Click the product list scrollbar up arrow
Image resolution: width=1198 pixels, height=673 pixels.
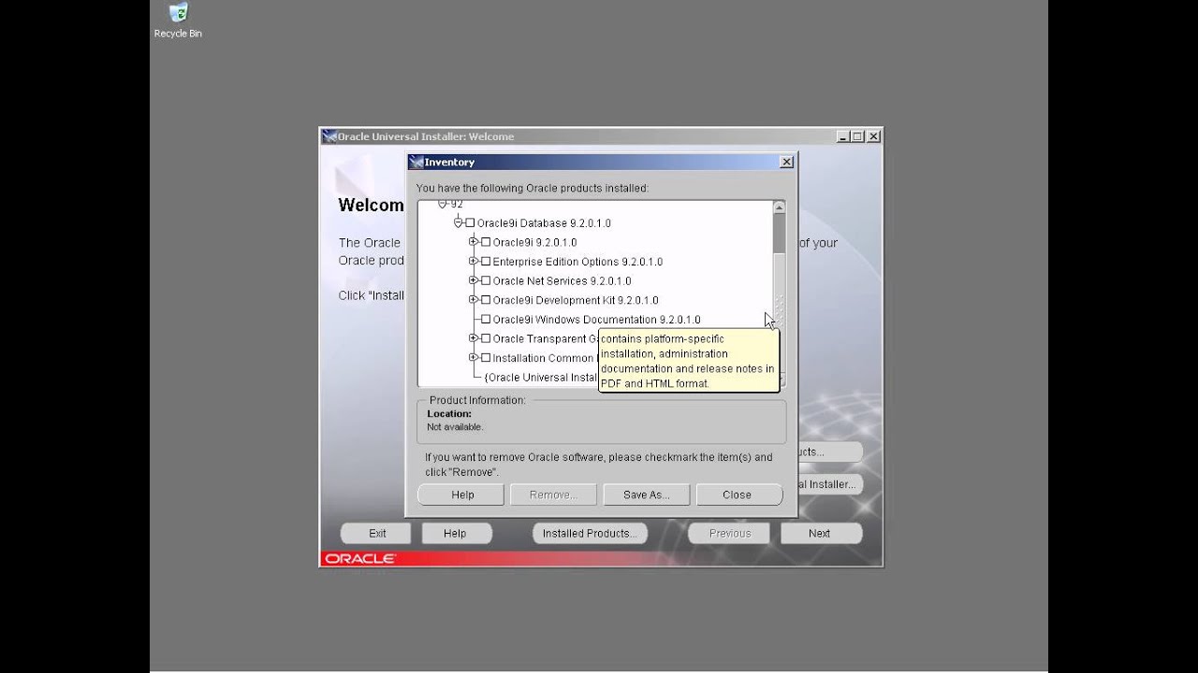pos(780,207)
